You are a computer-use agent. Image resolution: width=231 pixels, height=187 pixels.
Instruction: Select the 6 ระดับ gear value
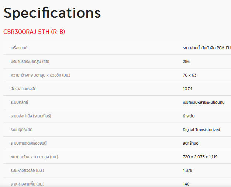(189, 116)
